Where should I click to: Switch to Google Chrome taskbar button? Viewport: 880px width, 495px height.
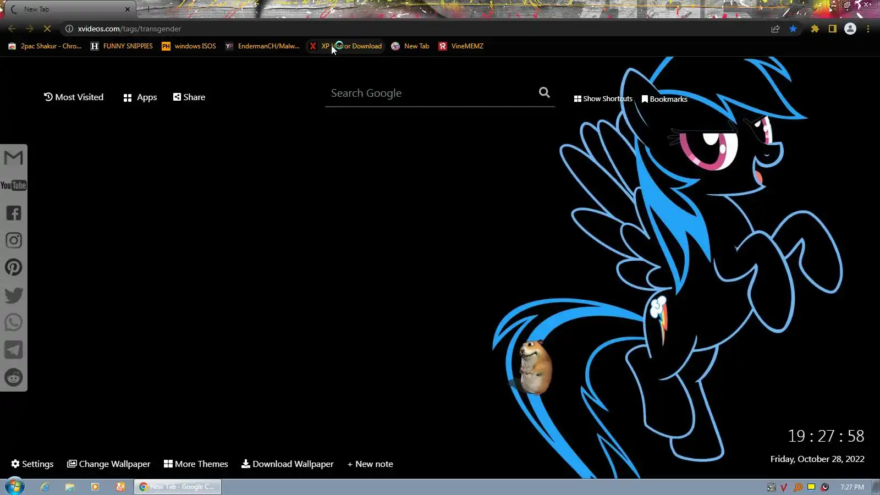[x=178, y=487]
